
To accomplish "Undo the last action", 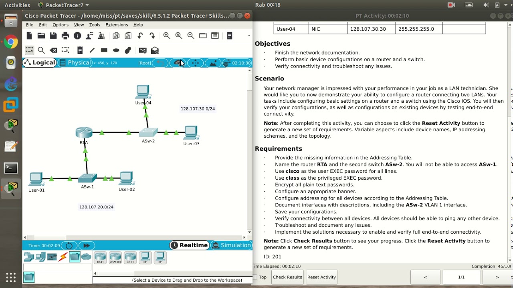I will point(140,36).
